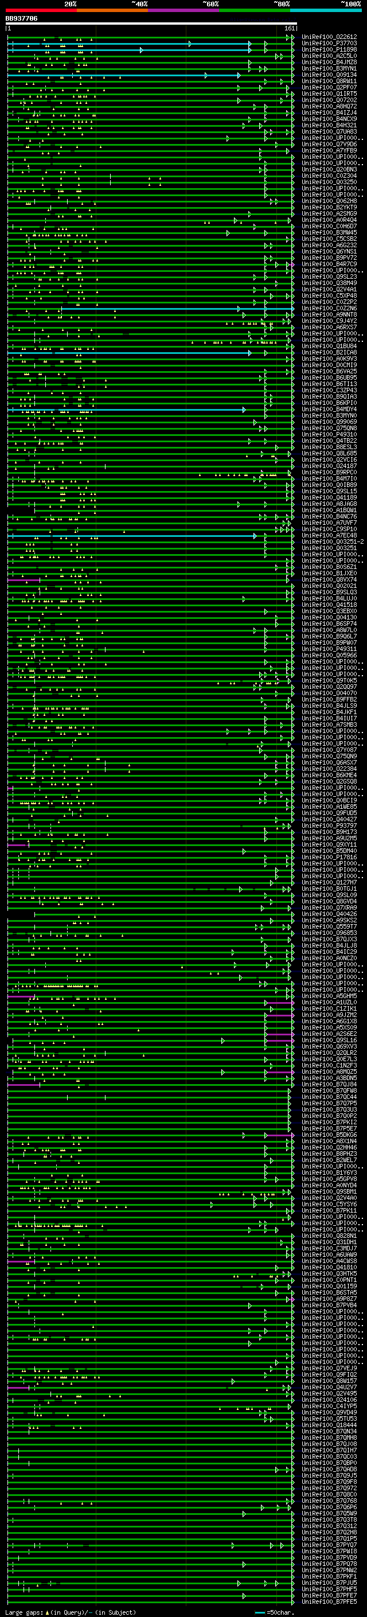Screen dimensions: 367x1617
Task: Select the UniRef100_C5CSB2 label
Action: (329, 239)
